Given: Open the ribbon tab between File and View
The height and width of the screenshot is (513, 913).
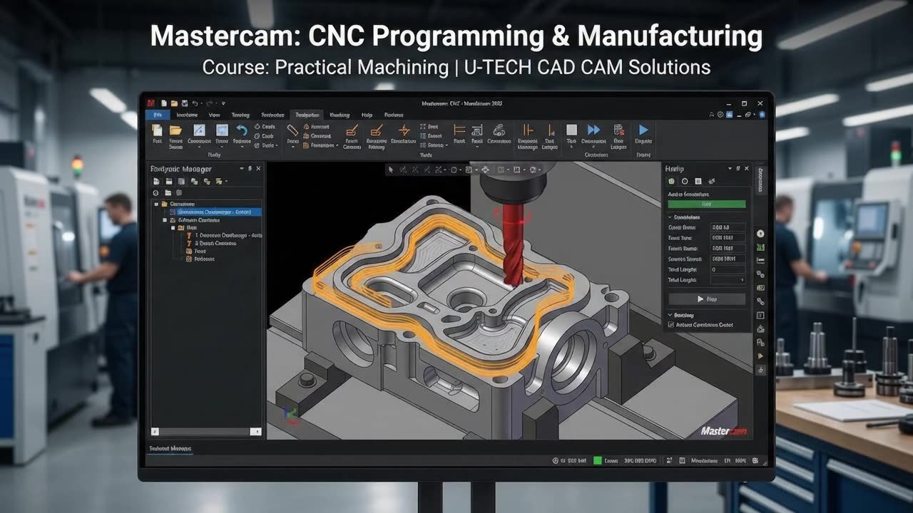Looking at the screenshot, I should coord(187,115).
